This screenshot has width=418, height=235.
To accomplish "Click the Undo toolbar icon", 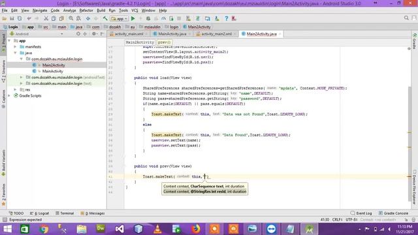I will point(29,18).
